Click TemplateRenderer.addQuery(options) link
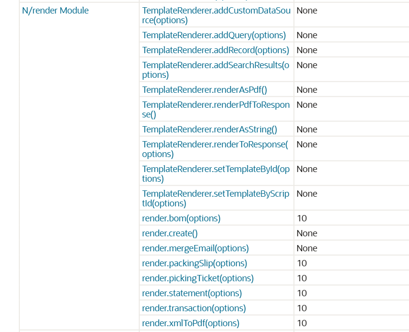Viewport: 409px width, 332px height. coord(214,35)
